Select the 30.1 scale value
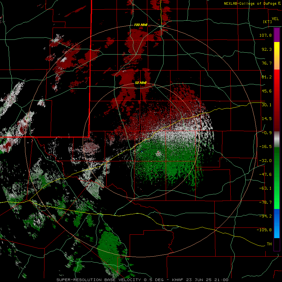282x282 pixels. 267,105
